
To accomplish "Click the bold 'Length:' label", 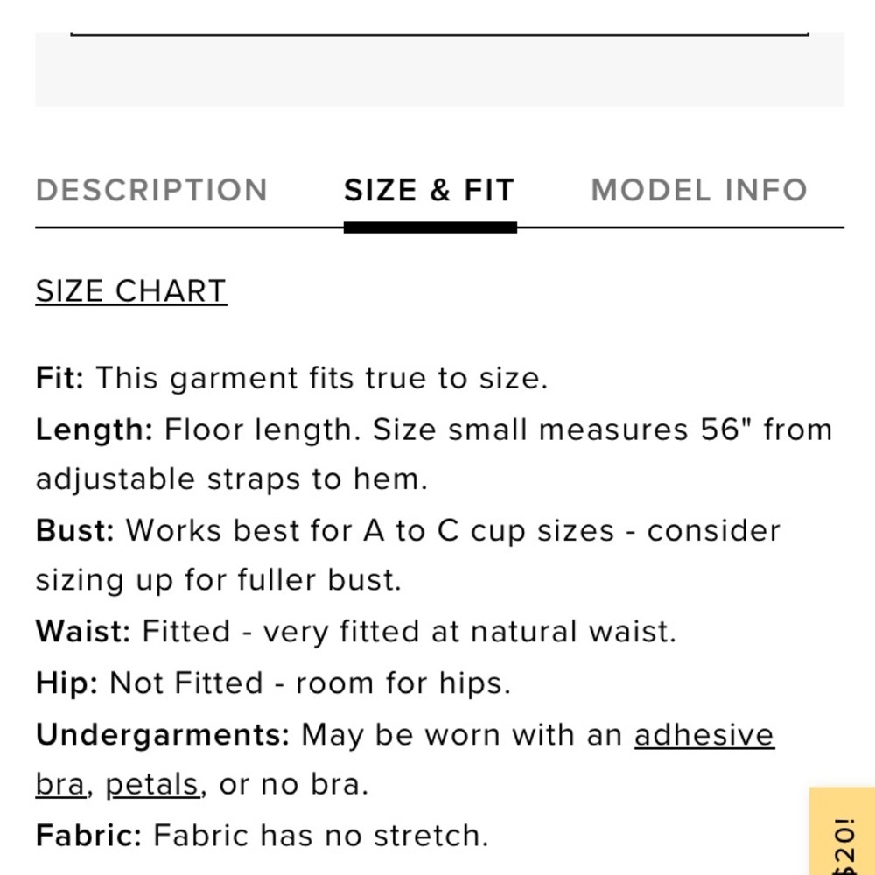I will [x=94, y=430].
